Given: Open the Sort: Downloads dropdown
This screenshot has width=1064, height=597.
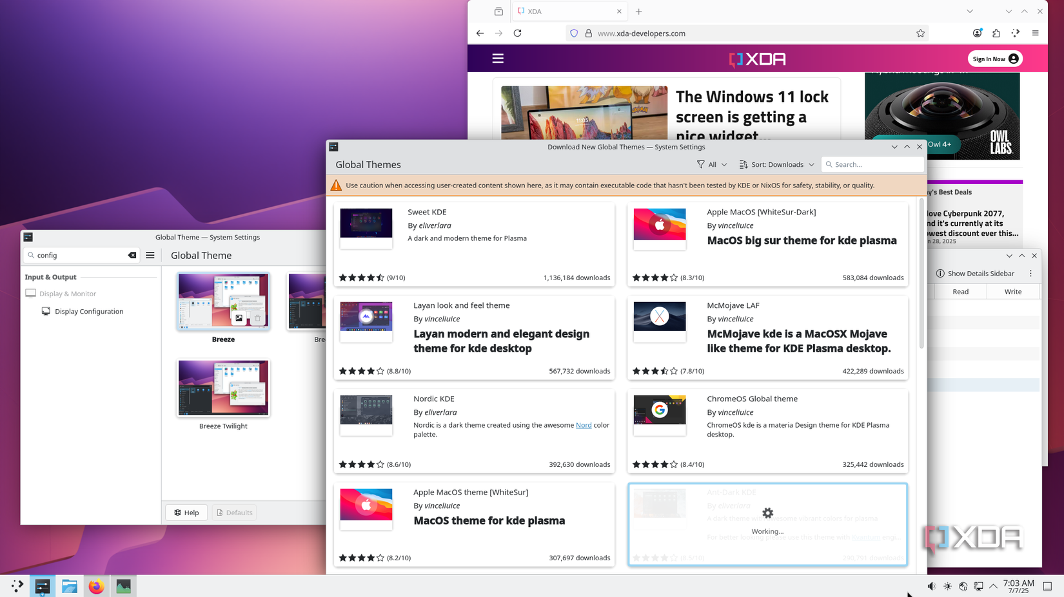Looking at the screenshot, I should tap(776, 164).
